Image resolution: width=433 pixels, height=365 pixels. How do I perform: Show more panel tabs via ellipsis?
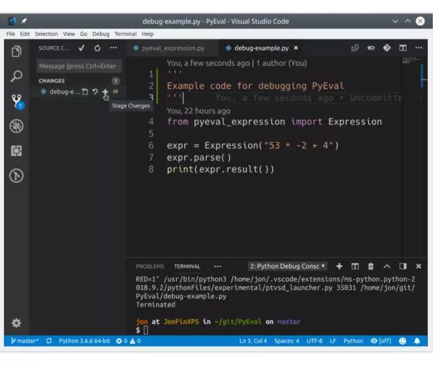point(217,266)
